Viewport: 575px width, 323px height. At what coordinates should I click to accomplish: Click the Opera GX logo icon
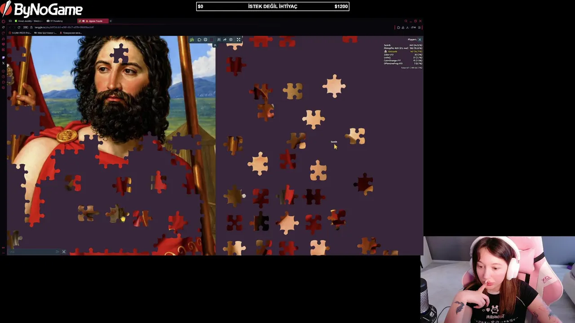(x=3, y=21)
